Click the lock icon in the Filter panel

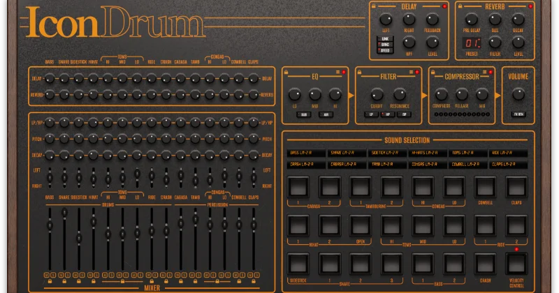pyautogui.click(x=360, y=73)
